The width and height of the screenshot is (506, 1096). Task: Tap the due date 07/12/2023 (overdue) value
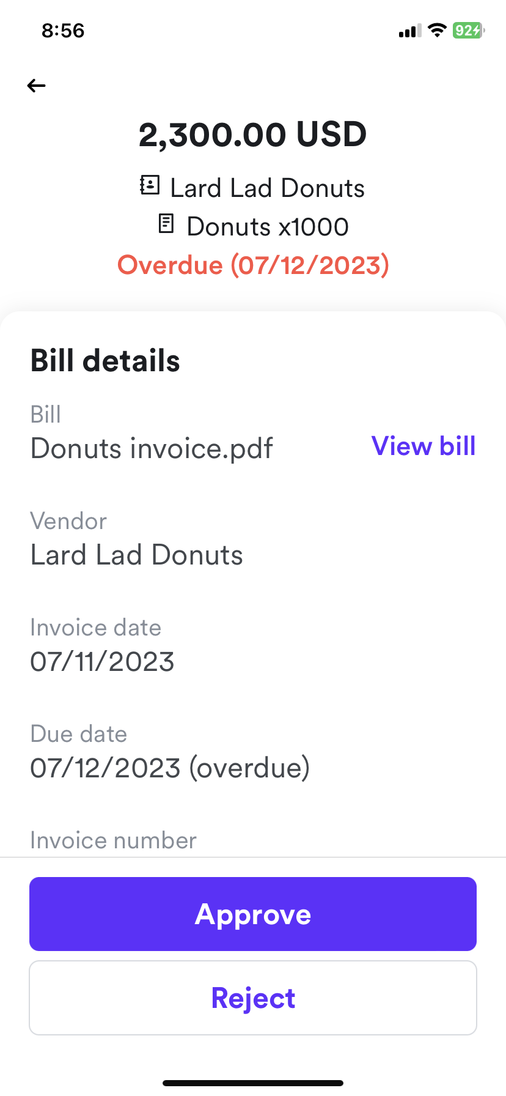[x=170, y=768]
